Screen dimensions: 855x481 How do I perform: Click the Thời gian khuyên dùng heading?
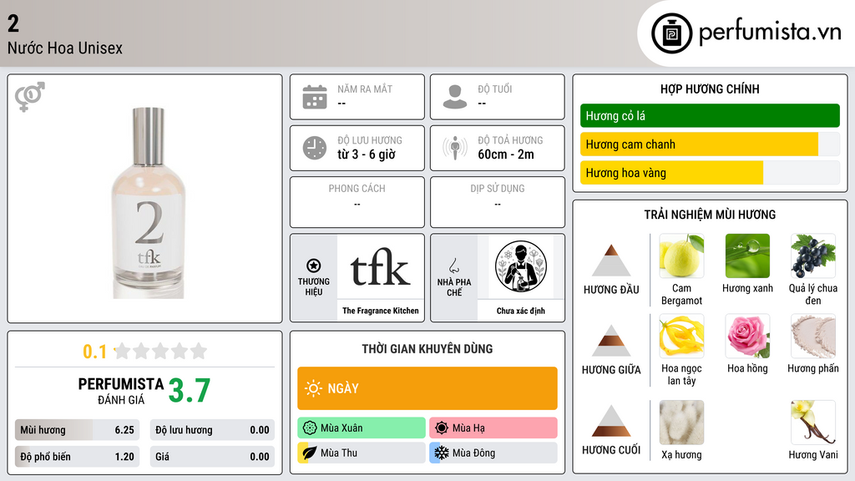point(427,348)
